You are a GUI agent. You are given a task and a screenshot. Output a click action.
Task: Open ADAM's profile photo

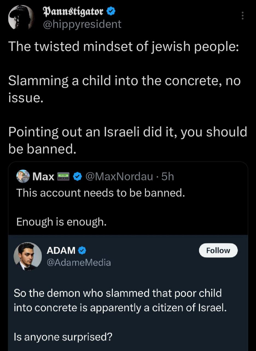(x=28, y=256)
